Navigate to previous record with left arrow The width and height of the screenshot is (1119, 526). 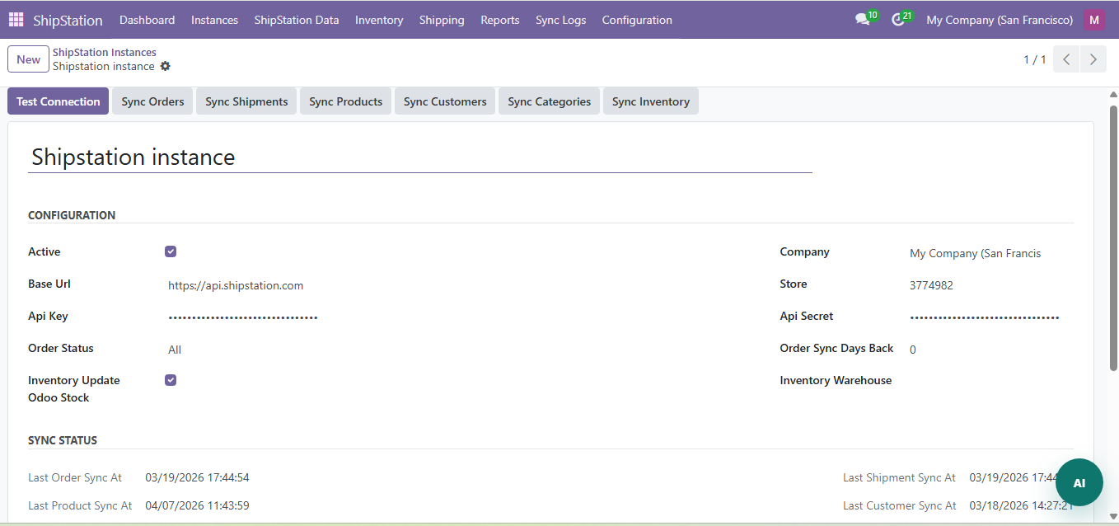click(x=1065, y=59)
